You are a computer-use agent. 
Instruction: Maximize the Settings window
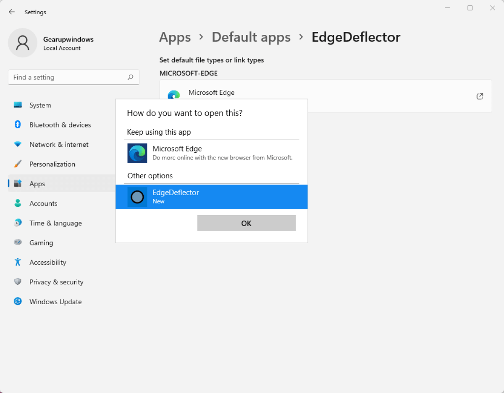[470, 8]
